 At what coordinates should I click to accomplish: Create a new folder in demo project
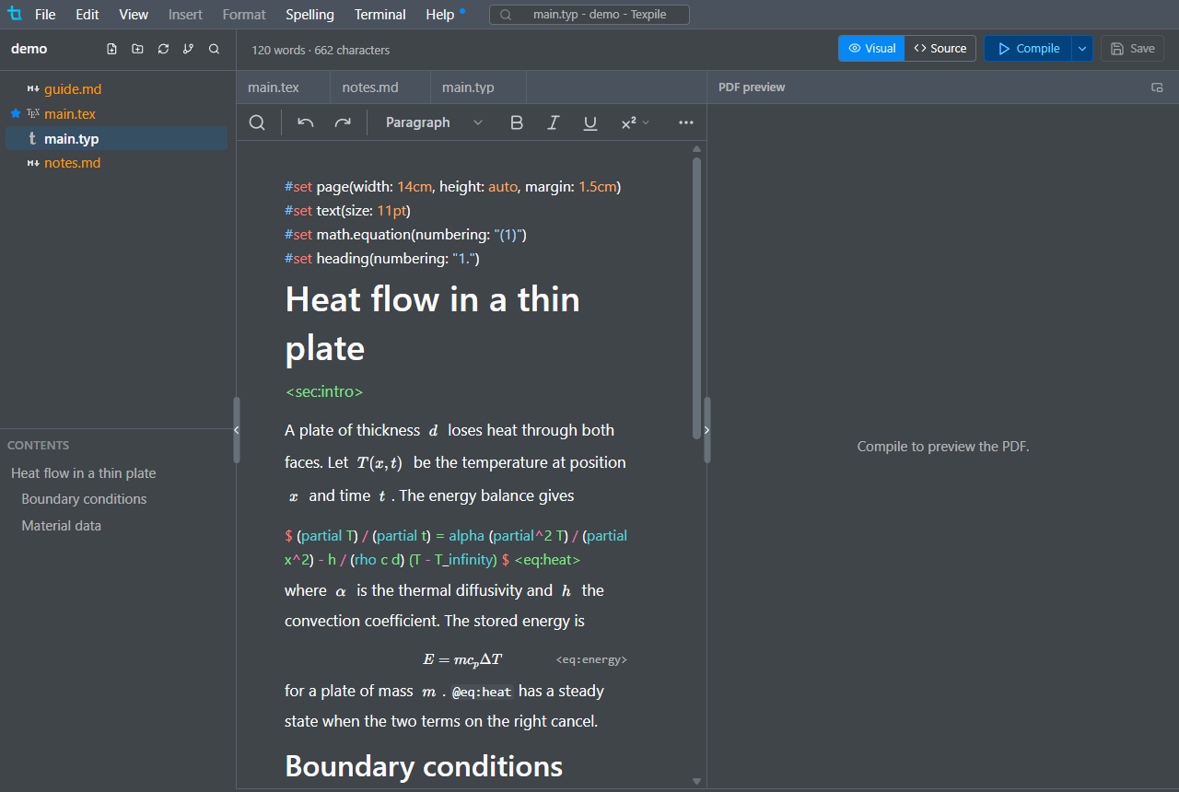tap(137, 49)
